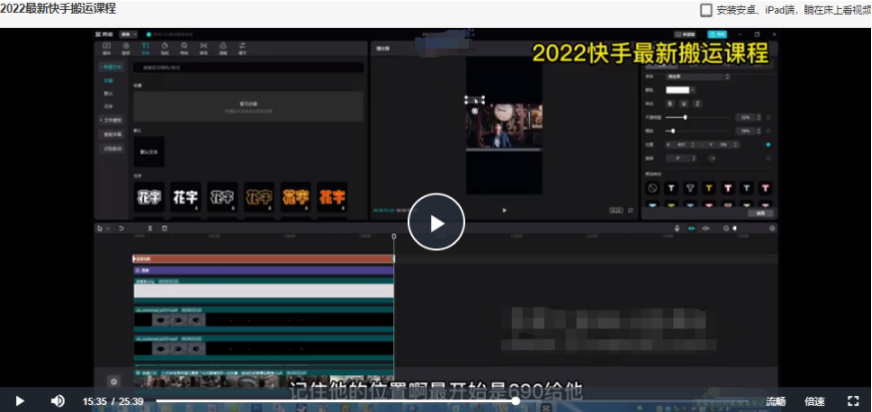Viewport: 872px width, 412px height.
Task: Open the selection tool dropdown arrow
Action: (108, 228)
